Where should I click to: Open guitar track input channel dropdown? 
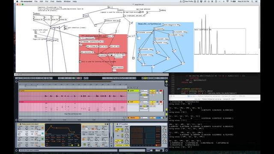point(144,93)
